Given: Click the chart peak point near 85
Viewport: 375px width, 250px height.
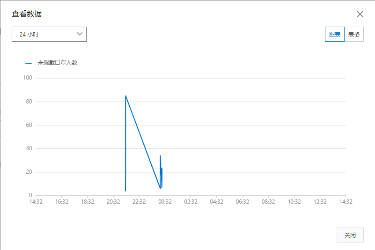Looking at the screenshot, I should (125, 96).
